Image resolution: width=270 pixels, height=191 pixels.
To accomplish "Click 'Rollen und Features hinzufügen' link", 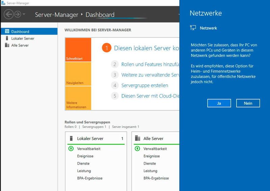I will [150, 64].
